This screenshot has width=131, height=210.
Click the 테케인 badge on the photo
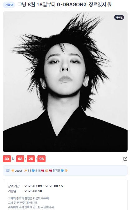(x=119, y=17)
